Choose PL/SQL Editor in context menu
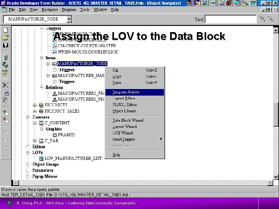 click(x=135, y=104)
